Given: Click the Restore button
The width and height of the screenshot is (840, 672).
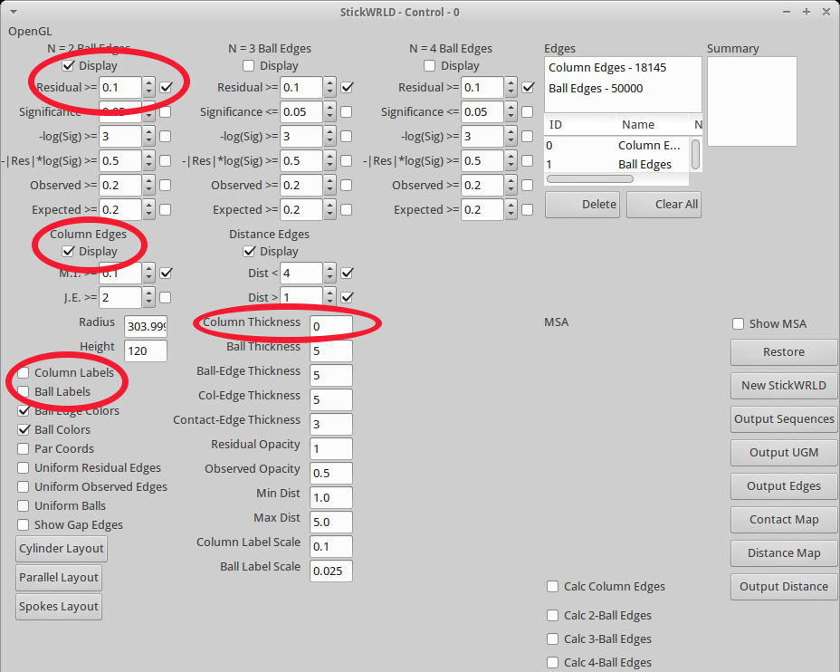Looking at the screenshot, I should point(784,352).
